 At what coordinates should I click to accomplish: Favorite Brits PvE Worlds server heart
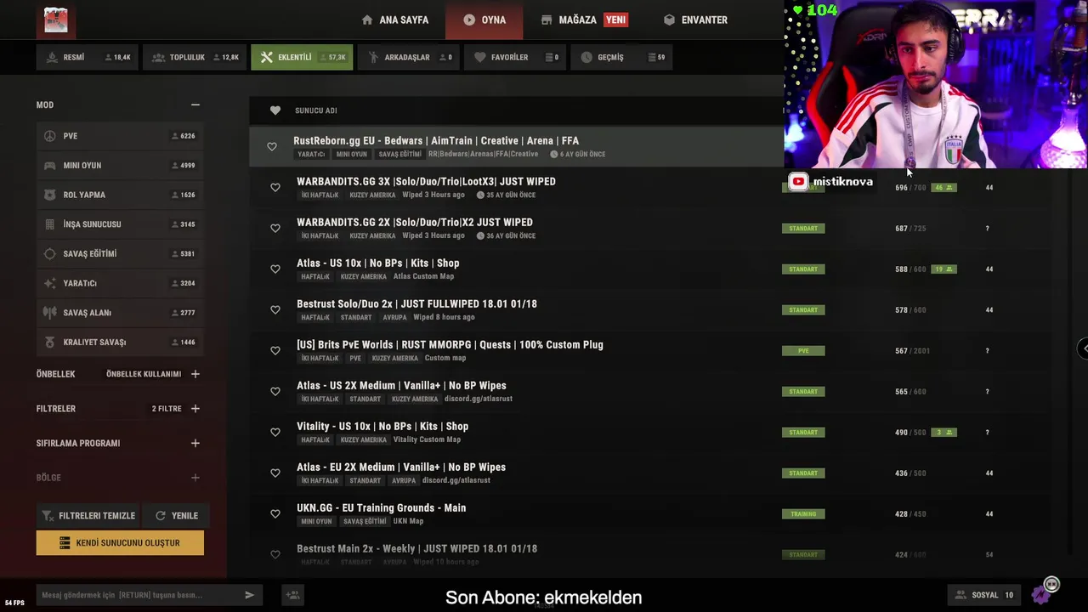click(x=275, y=351)
